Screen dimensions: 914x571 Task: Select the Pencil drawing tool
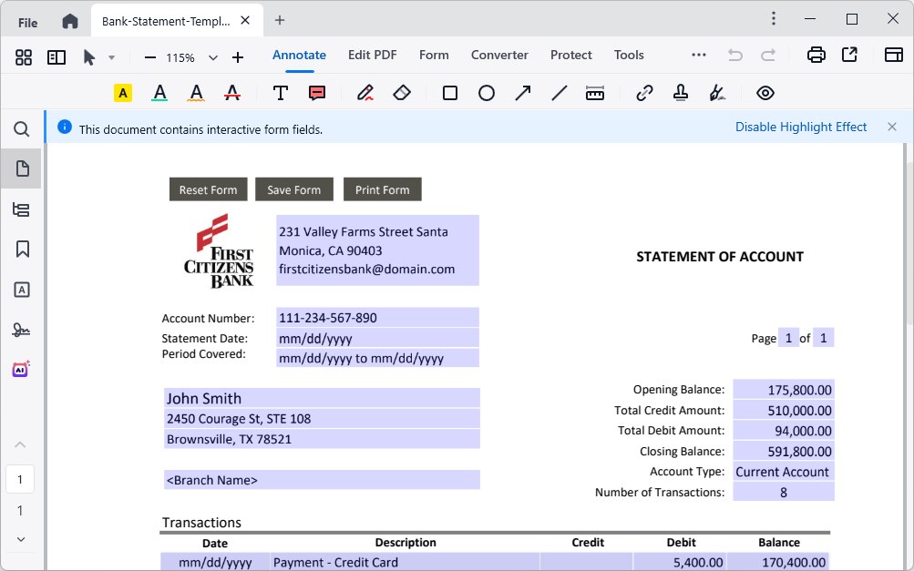tap(365, 92)
